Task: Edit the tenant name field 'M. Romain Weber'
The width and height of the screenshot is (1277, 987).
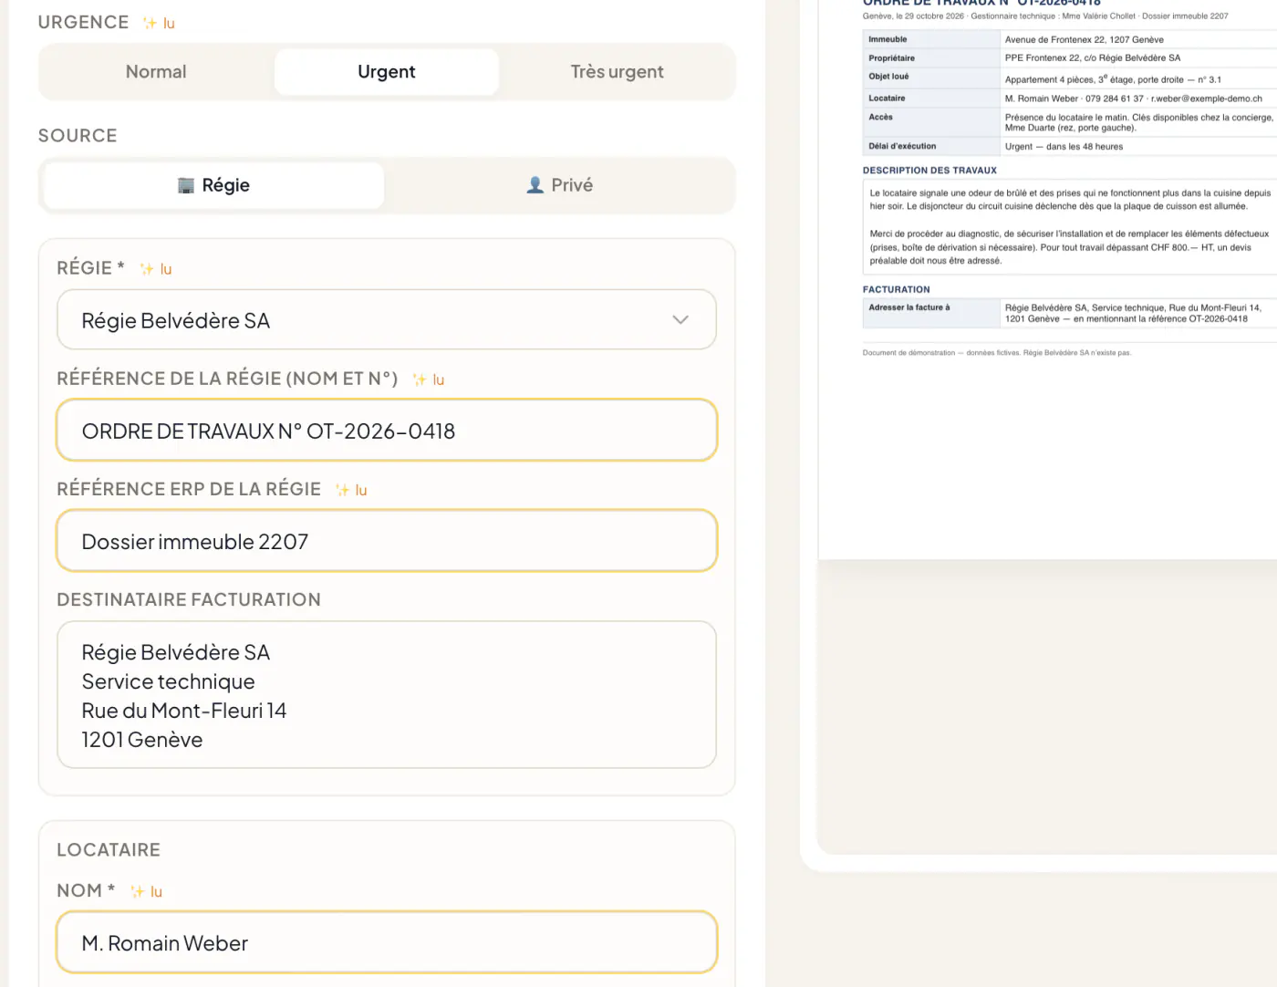Action: pyautogui.click(x=387, y=942)
